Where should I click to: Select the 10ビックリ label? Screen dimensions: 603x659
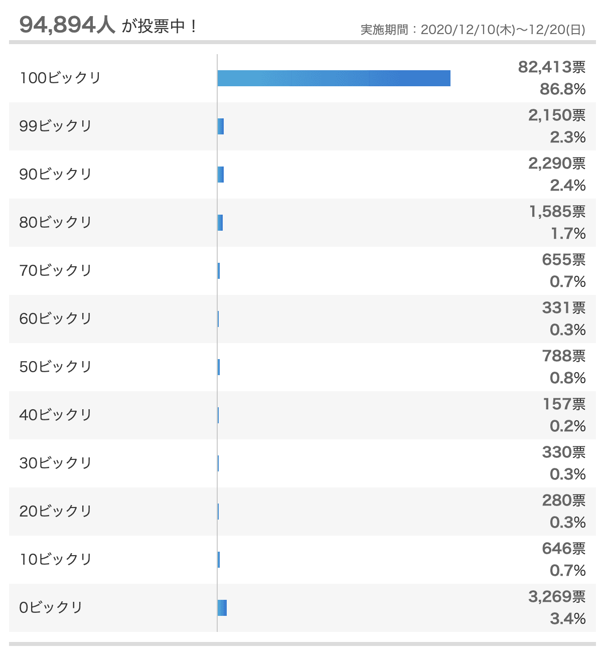click(x=56, y=559)
